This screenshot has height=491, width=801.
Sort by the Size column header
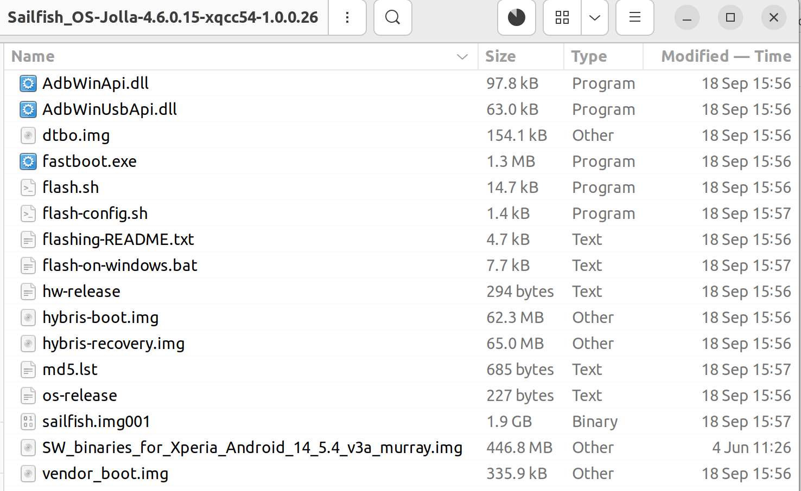(x=521, y=56)
